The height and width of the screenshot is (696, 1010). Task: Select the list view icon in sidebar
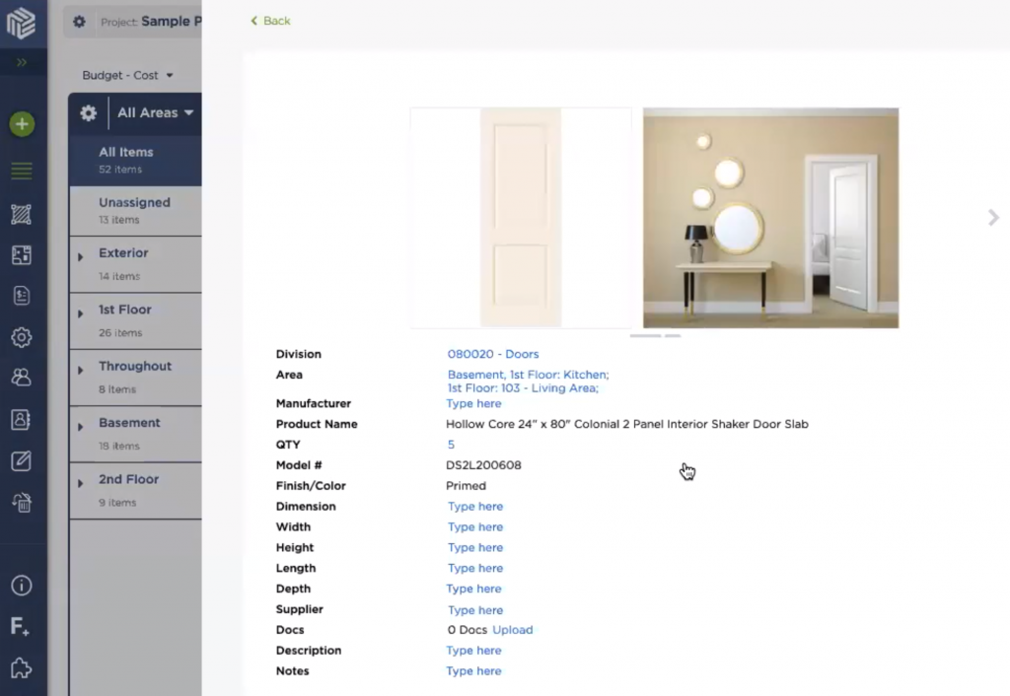23,170
